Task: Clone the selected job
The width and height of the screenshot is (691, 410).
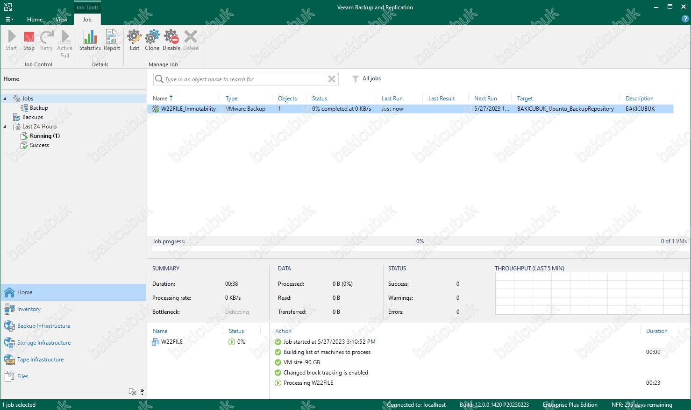Action: pyautogui.click(x=152, y=40)
